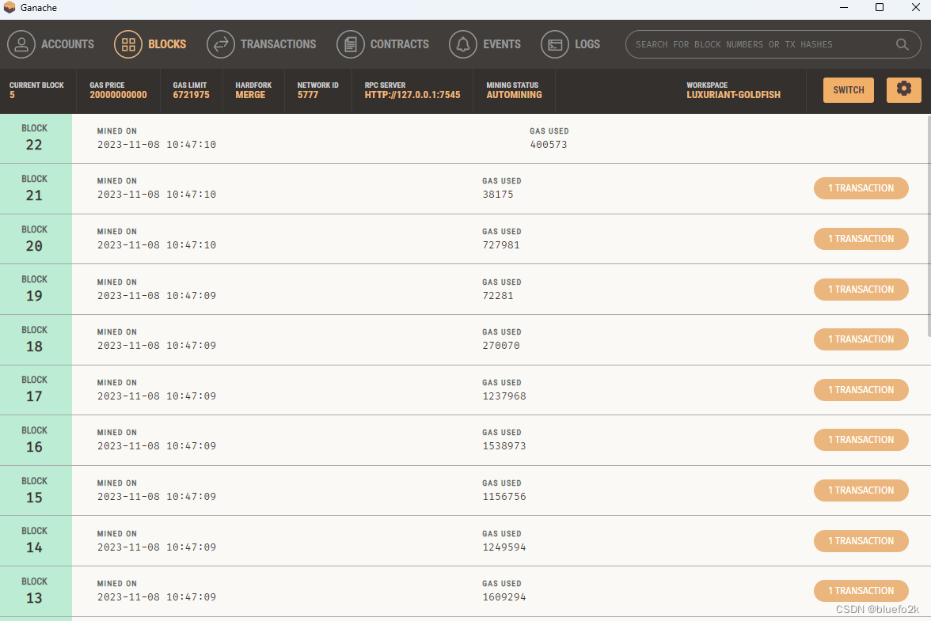
Task: View the 1 TRANSACTION button of block 16
Action: (861, 440)
